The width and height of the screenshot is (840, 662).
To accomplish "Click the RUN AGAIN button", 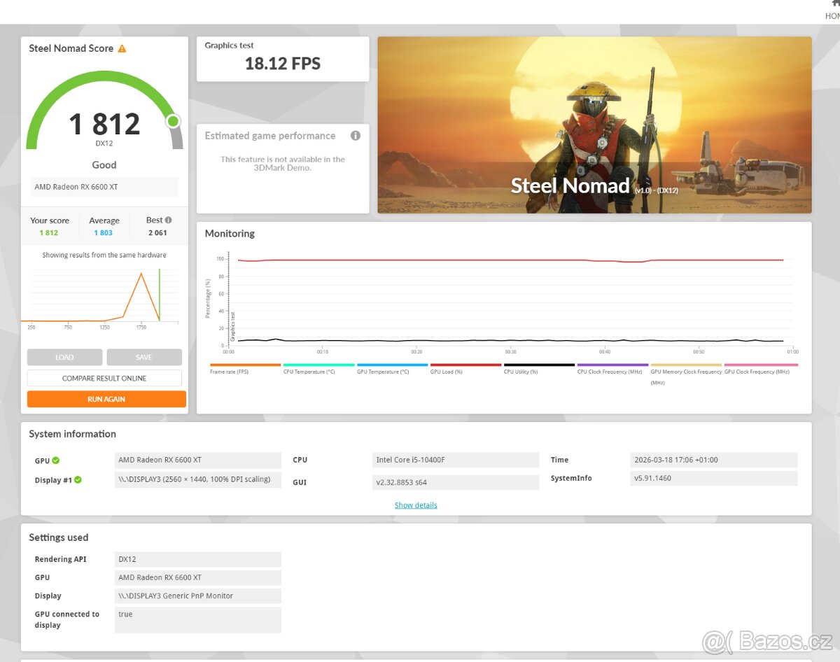I will pos(106,399).
